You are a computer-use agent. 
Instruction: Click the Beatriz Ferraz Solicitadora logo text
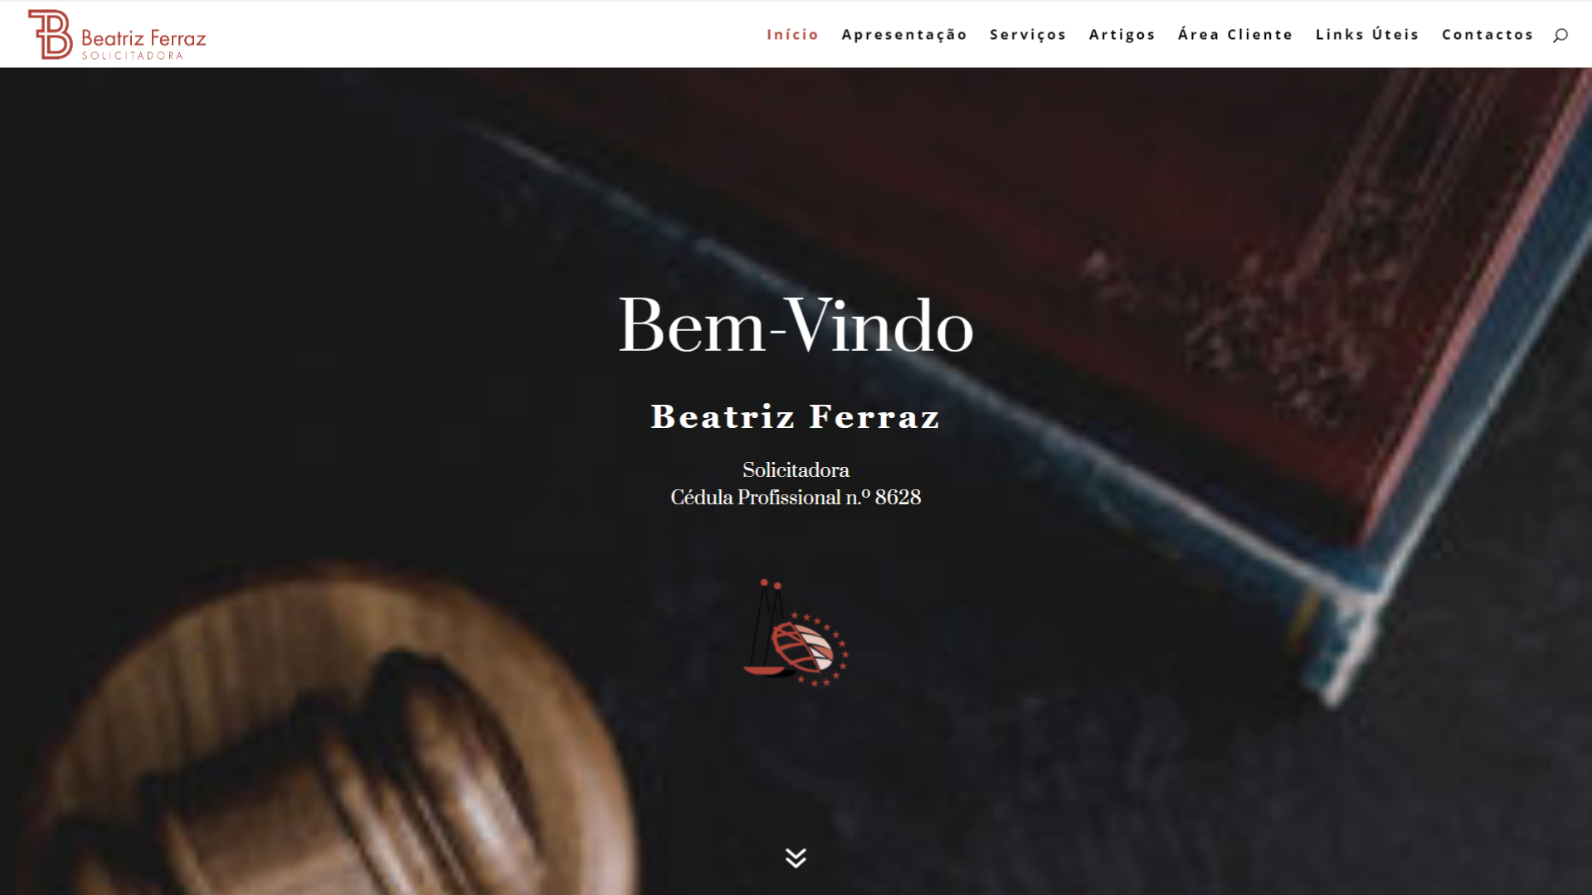(x=144, y=39)
